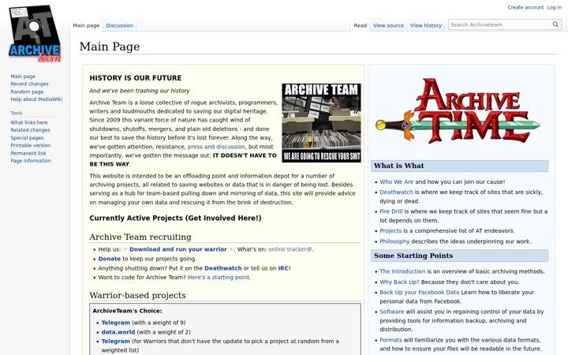Click Download and run your warrior

click(178, 249)
